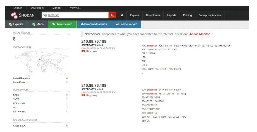257x132 pixels.
Task: Open second 210.89.76.188 result with SMTP banner
Action: pos(94,85)
